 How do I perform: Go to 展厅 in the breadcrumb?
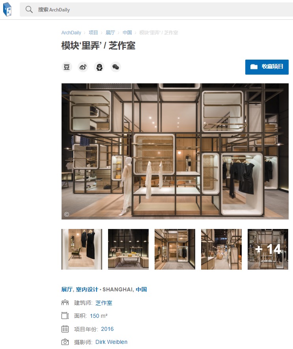tap(110, 33)
